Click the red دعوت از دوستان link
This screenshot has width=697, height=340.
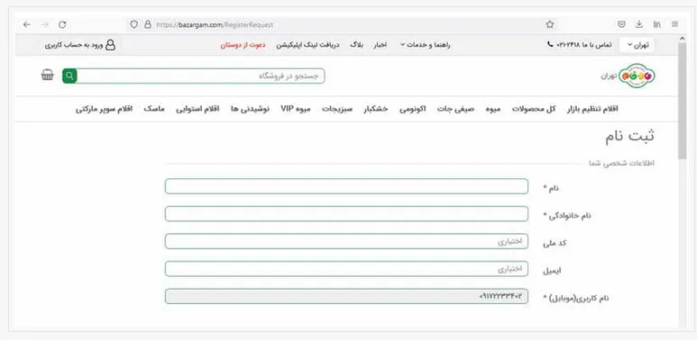tap(243, 45)
